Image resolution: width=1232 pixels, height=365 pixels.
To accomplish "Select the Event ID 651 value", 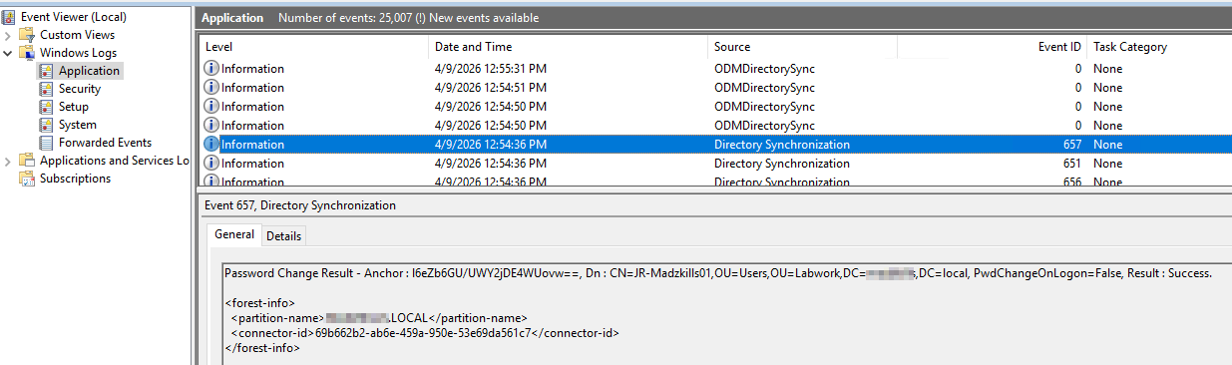I will coord(1072,164).
